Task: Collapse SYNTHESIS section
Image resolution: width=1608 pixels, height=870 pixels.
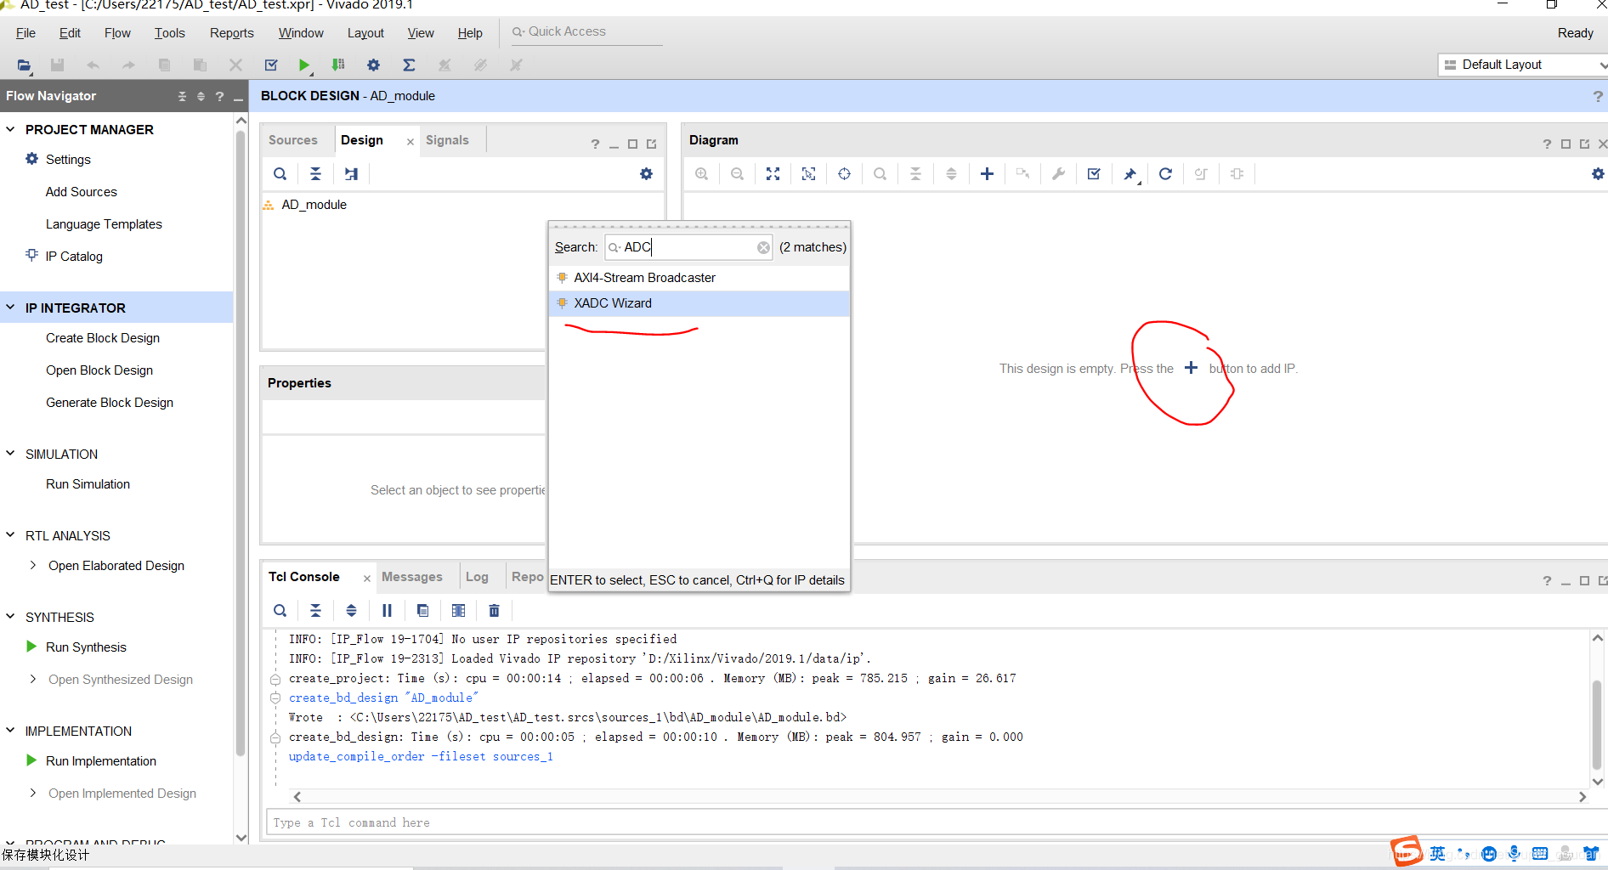Action: [x=10, y=617]
